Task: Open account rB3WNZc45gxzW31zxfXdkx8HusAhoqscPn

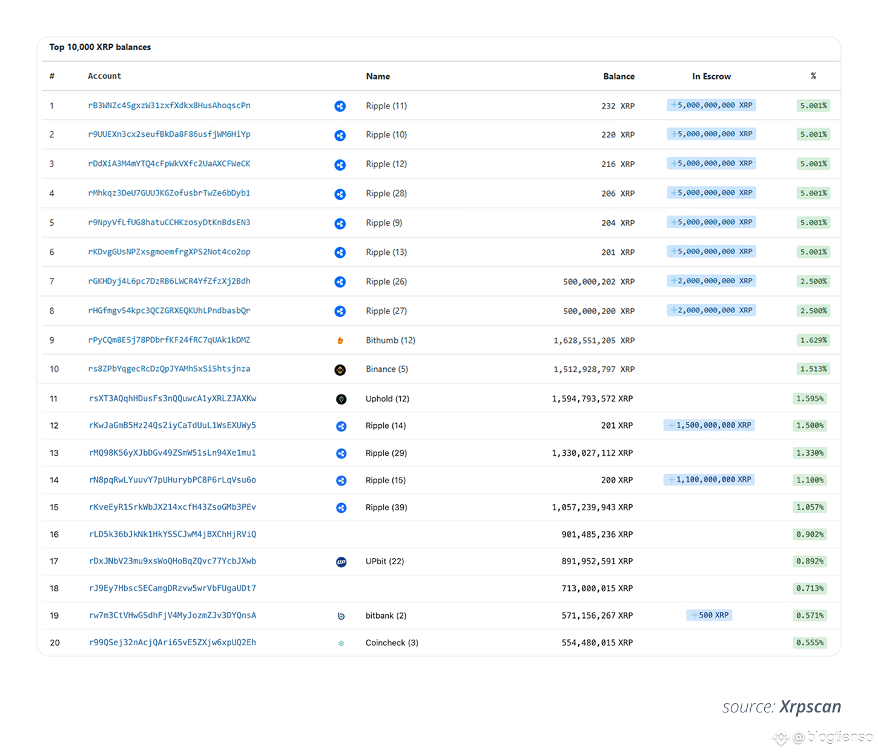Action: coord(170,105)
